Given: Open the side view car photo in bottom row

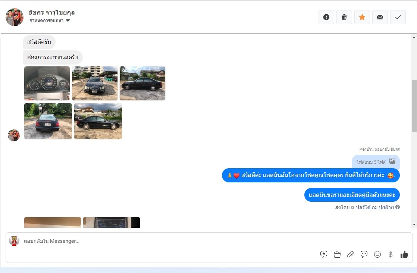Looking at the screenshot, I should pyautogui.click(x=98, y=121).
